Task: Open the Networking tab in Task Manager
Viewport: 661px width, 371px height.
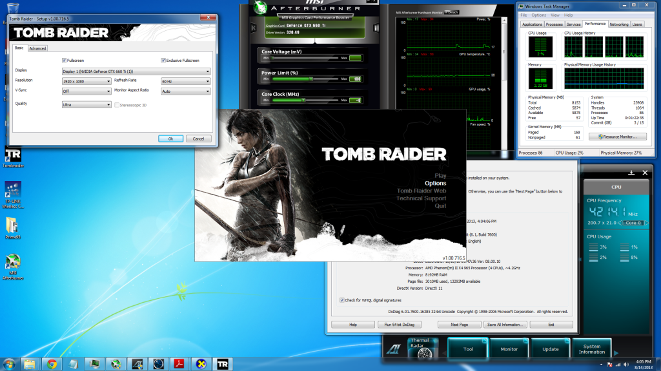Action: pos(618,24)
